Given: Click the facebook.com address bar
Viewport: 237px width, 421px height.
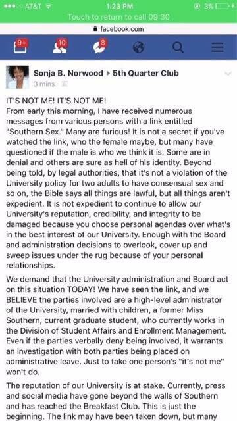Looking at the screenshot, I should click(118, 29).
